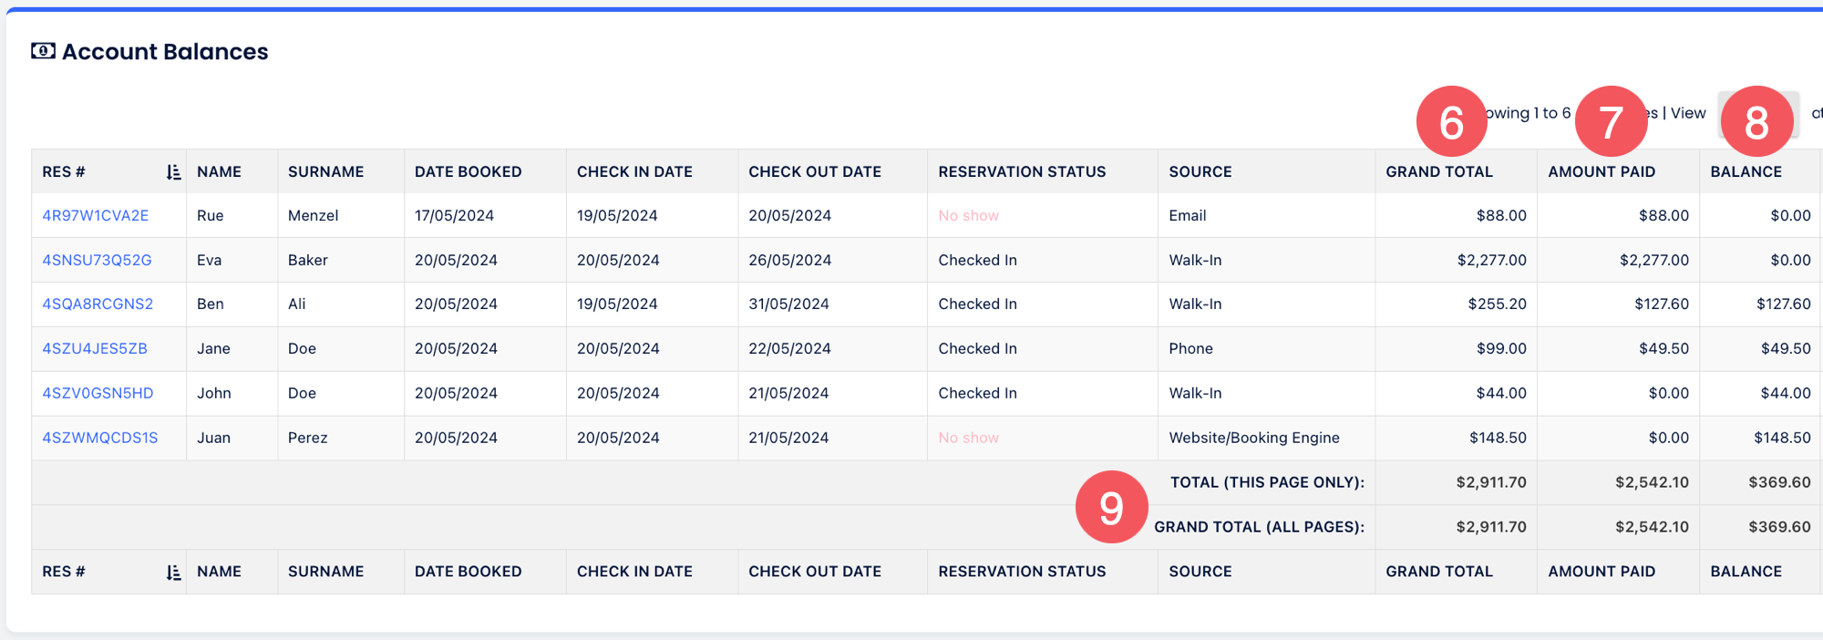This screenshot has width=1823, height=640.
Task: Click the red number 7 marker
Action: pyautogui.click(x=1611, y=121)
